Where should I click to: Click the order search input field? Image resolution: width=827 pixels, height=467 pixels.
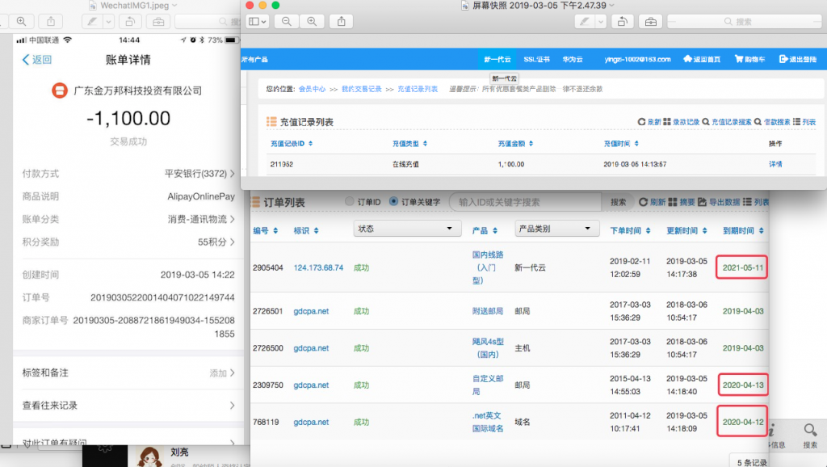click(526, 202)
